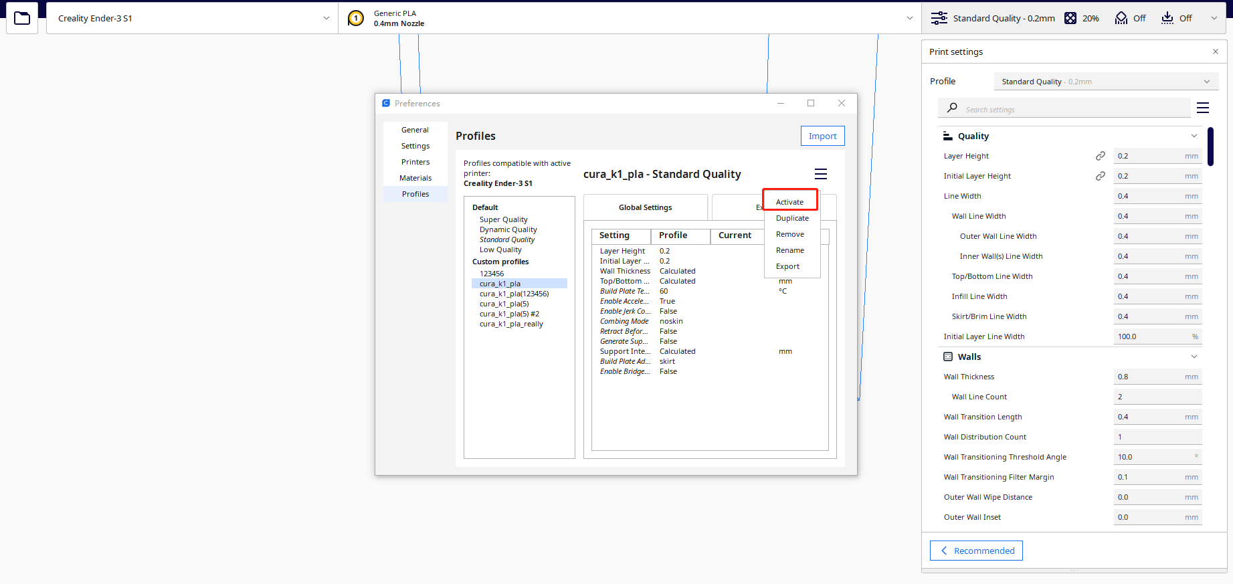Click the Outer Wall Inset field

tap(1157, 517)
